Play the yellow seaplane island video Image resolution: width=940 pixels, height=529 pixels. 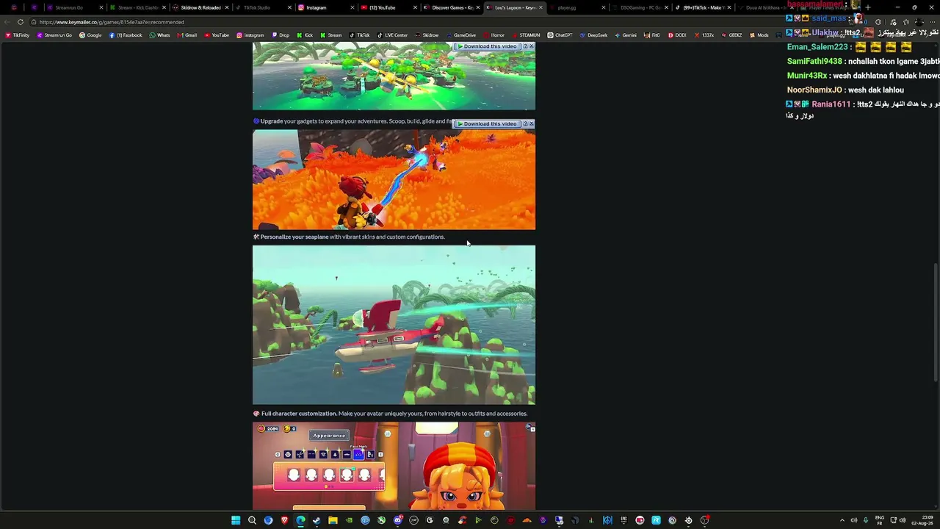pos(394,76)
